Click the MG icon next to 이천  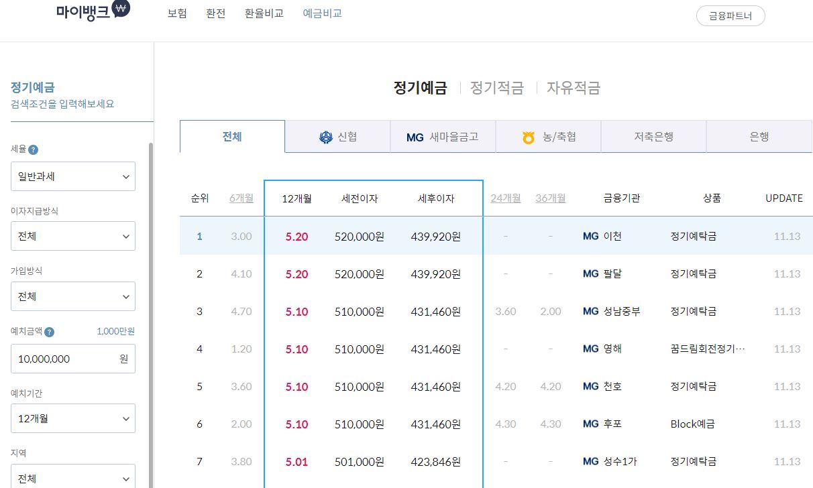coord(590,236)
